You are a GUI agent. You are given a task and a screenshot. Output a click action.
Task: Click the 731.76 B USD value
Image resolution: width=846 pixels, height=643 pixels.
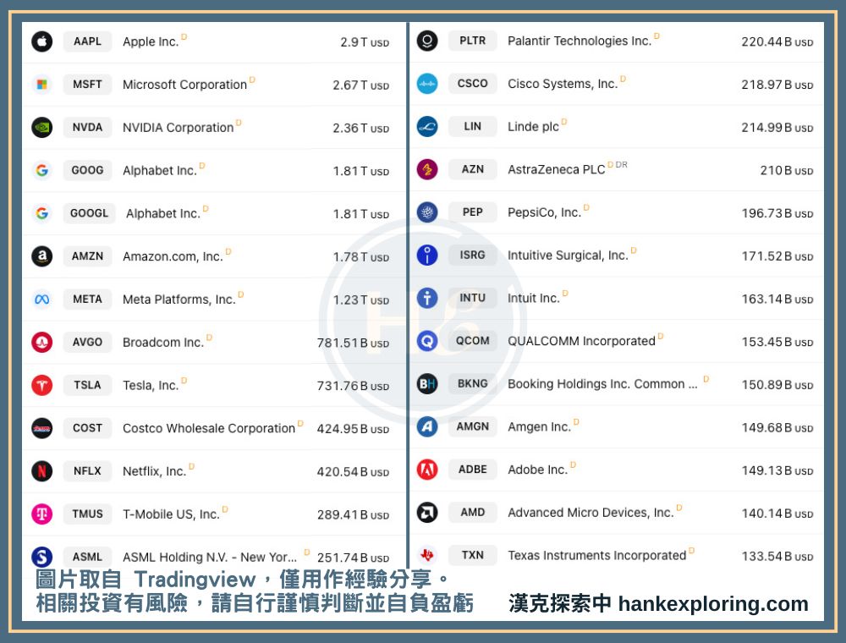(x=353, y=387)
